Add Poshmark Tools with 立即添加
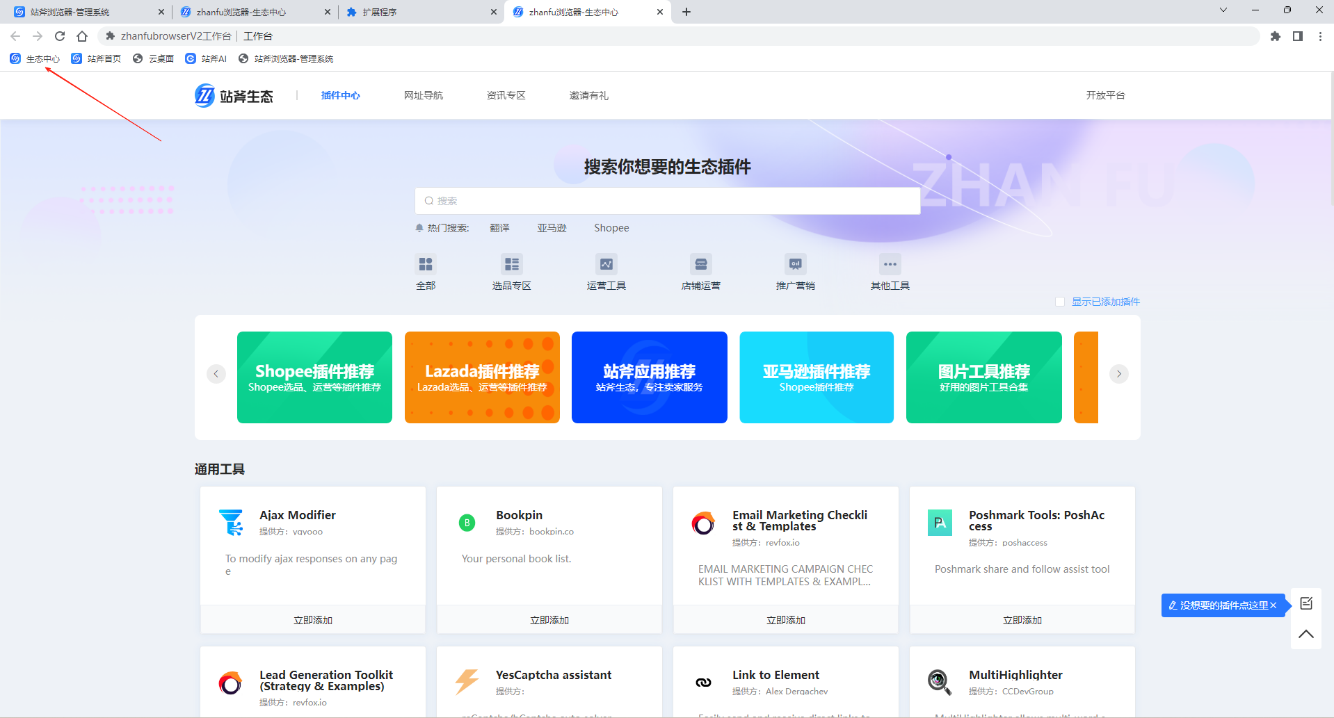The height and width of the screenshot is (718, 1334). (1022, 620)
